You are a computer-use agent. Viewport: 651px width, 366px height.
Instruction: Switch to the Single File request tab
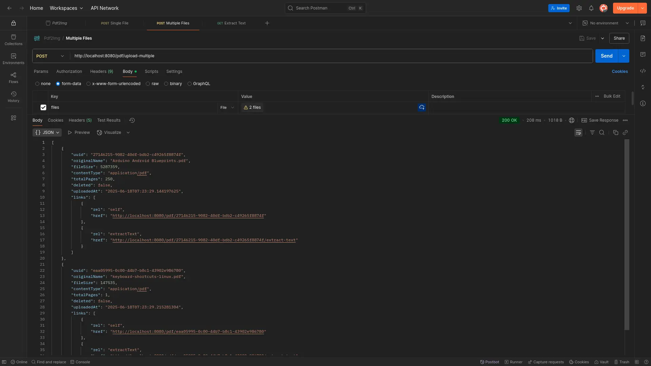pos(115,23)
